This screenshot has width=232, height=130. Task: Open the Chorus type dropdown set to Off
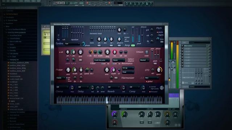62,87
